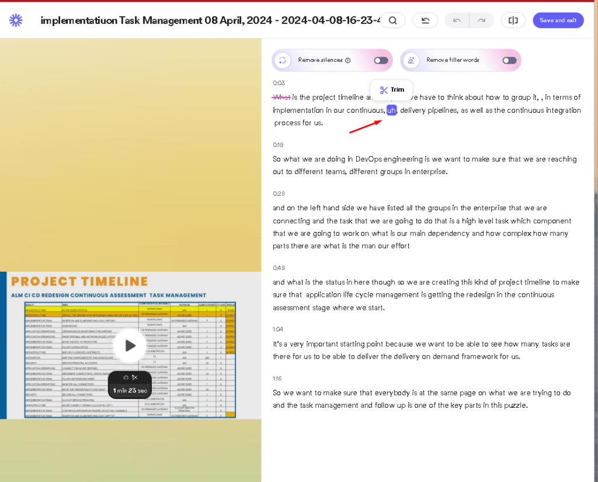The width and height of the screenshot is (598, 482).
Task: Play the video preview
Action: click(130, 346)
